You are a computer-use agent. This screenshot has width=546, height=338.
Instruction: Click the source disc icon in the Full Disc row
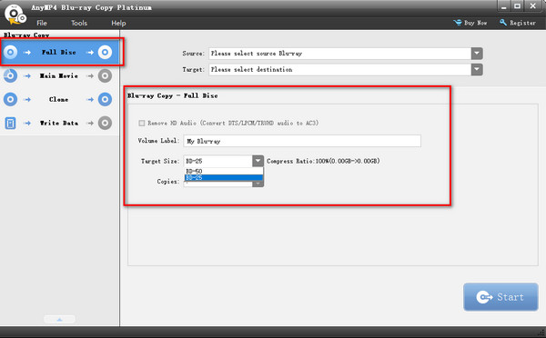(10, 52)
